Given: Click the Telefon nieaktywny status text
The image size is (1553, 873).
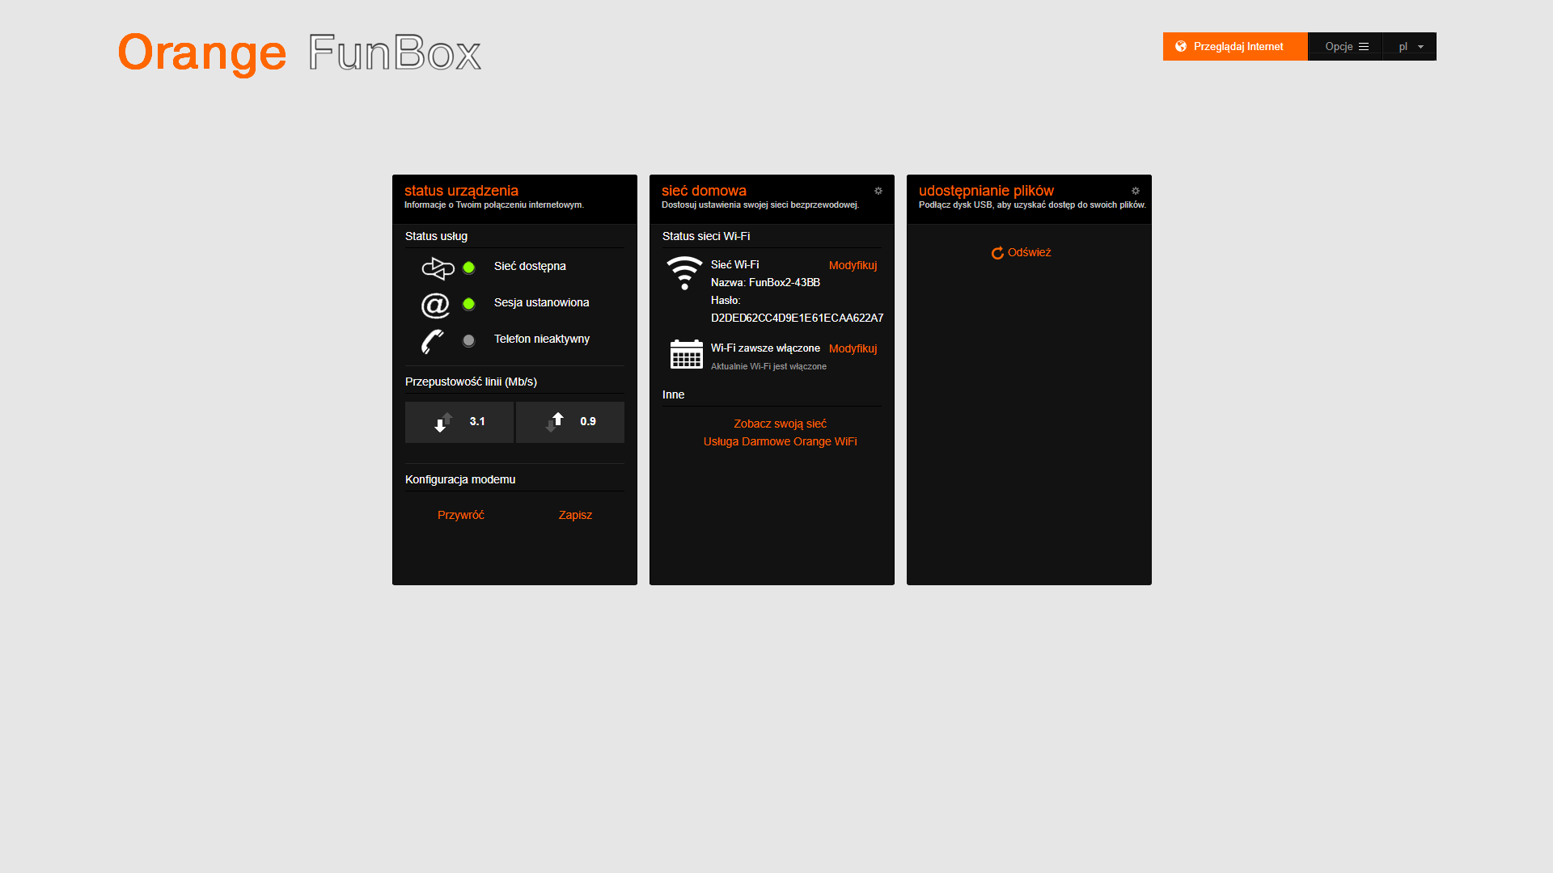Looking at the screenshot, I should point(542,339).
